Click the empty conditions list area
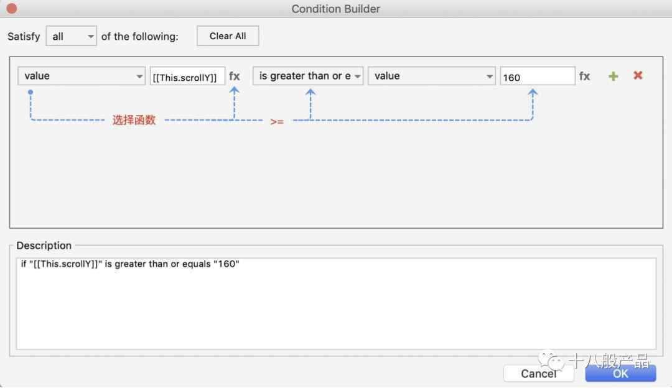This screenshot has height=391, width=672. pyautogui.click(x=336, y=175)
